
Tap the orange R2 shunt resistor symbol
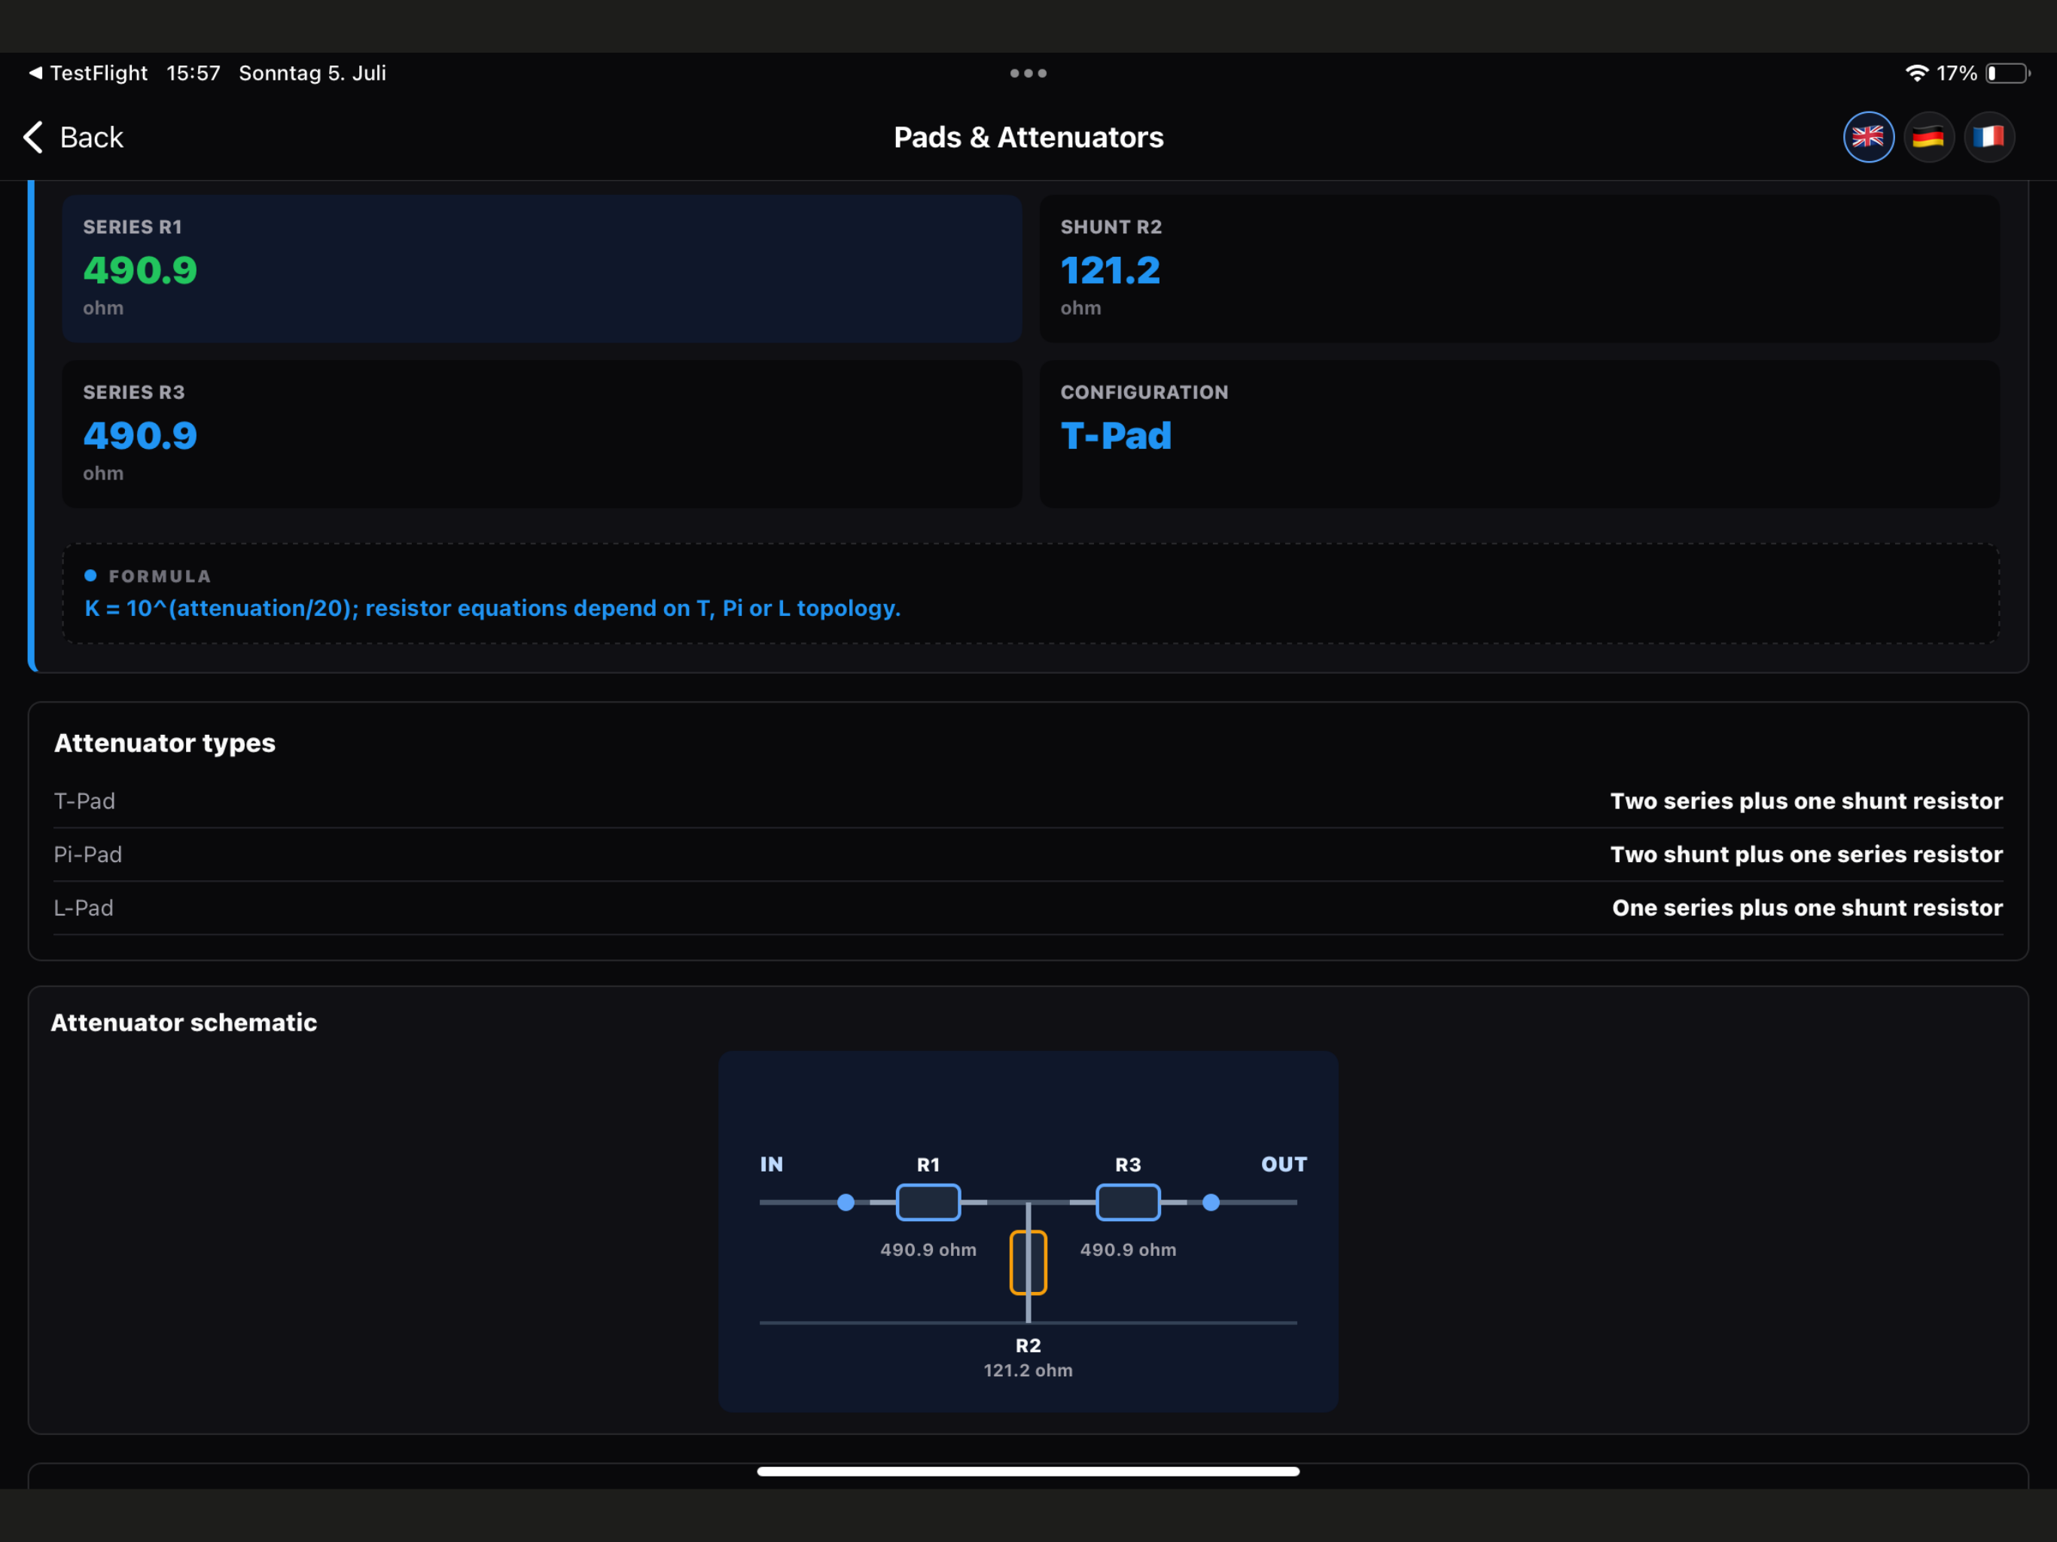click(x=1028, y=1262)
